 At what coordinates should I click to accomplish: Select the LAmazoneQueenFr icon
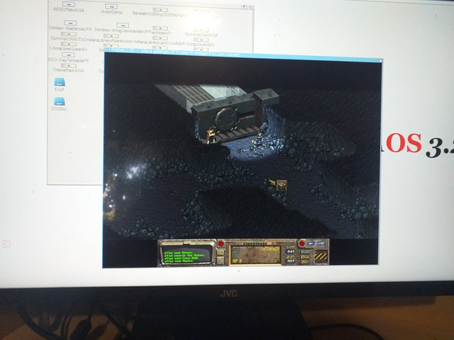click(x=68, y=47)
